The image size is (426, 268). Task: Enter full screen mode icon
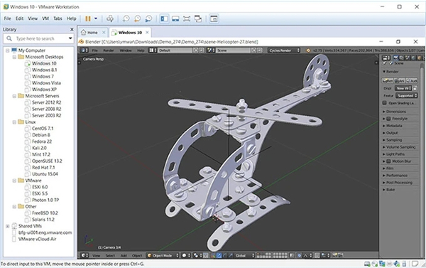(x=187, y=18)
